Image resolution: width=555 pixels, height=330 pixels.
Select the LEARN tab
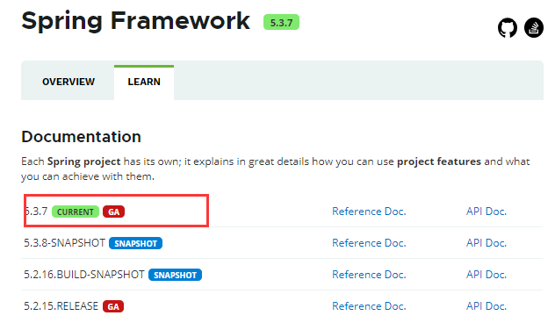144,82
